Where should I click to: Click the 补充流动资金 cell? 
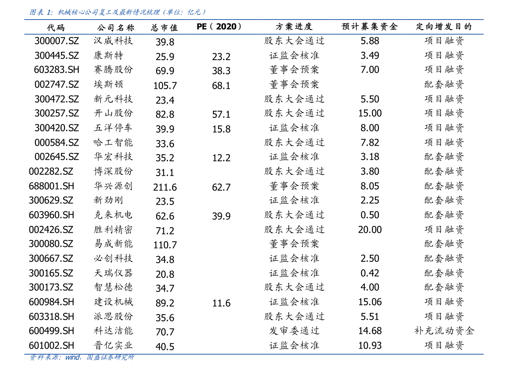coord(444,331)
